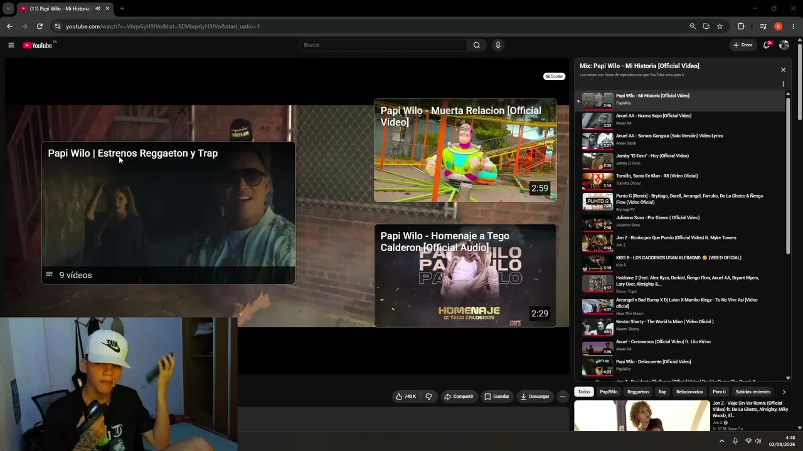The image size is (803, 451).
Task: Play the Muerta Relacion end screen video
Action: click(x=465, y=150)
